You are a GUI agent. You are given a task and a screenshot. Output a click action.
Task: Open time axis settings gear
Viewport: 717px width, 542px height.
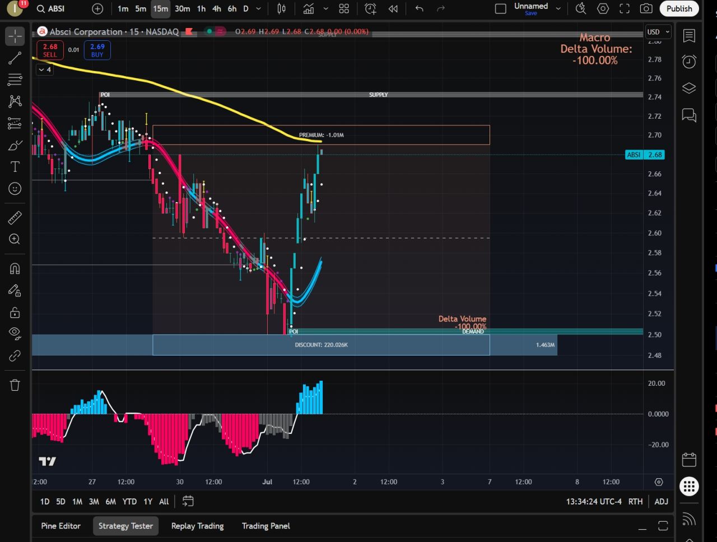[x=659, y=482]
